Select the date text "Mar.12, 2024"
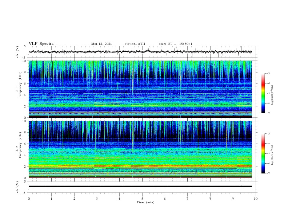 pos(101,44)
